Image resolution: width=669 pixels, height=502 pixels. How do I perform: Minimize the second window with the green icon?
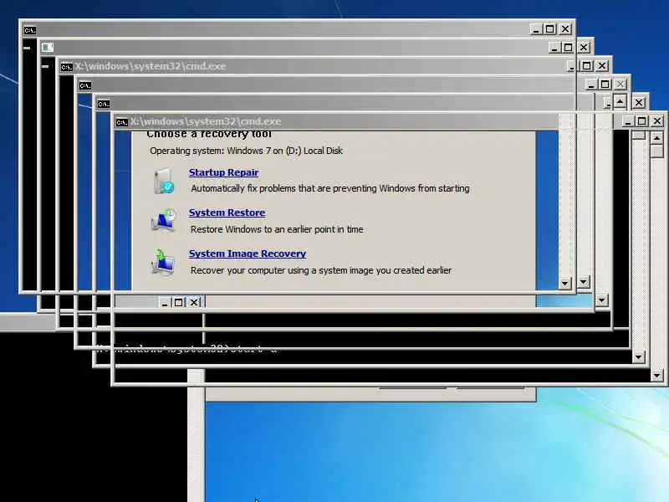pyautogui.click(x=554, y=48)
